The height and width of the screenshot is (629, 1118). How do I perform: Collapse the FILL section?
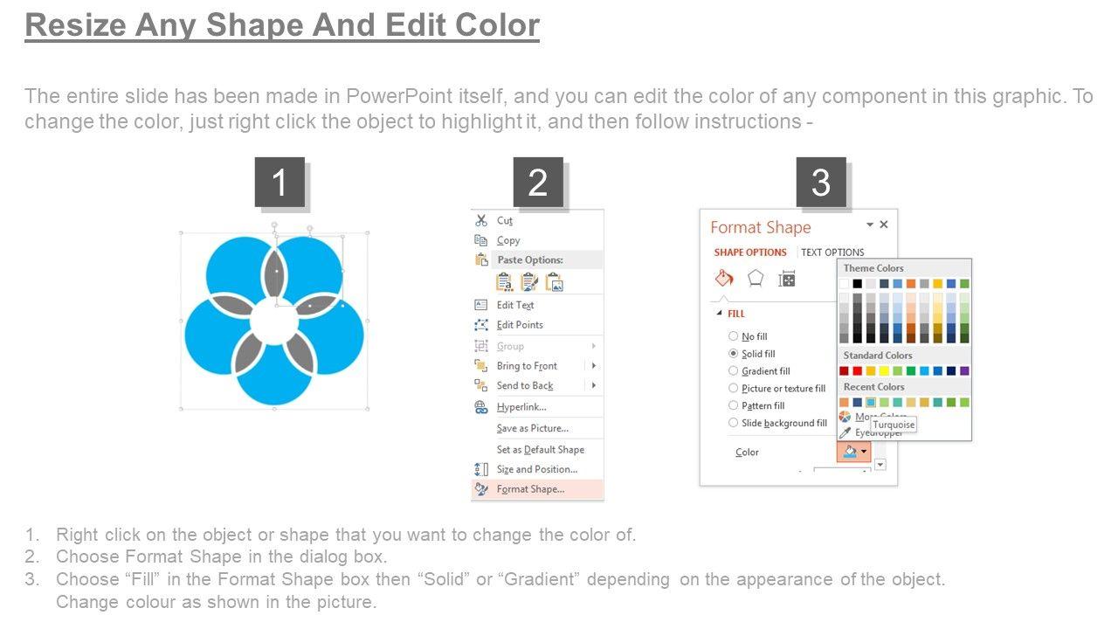tap(720, 314)
